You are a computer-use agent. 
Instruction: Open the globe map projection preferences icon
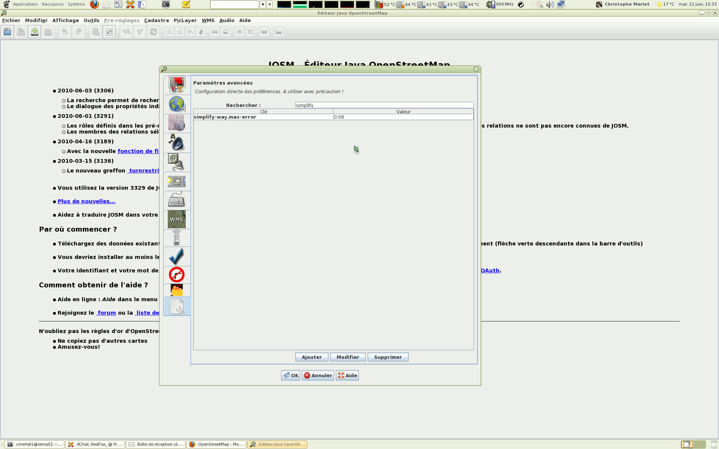177,104
